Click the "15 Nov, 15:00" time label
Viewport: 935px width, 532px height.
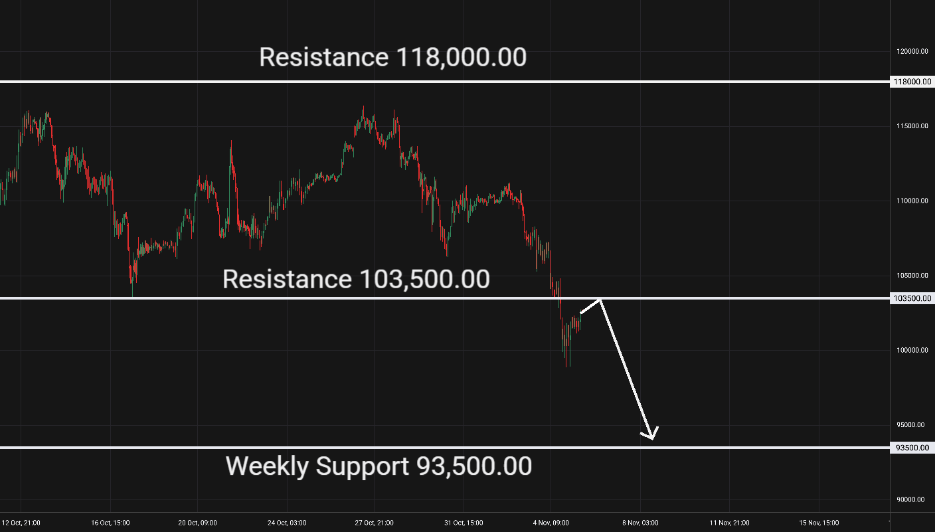819,523
